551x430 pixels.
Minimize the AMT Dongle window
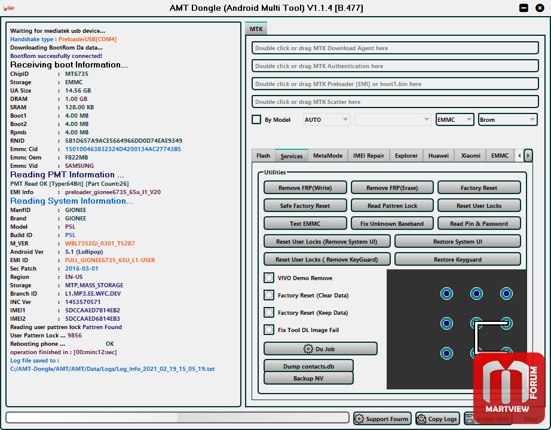524,8
